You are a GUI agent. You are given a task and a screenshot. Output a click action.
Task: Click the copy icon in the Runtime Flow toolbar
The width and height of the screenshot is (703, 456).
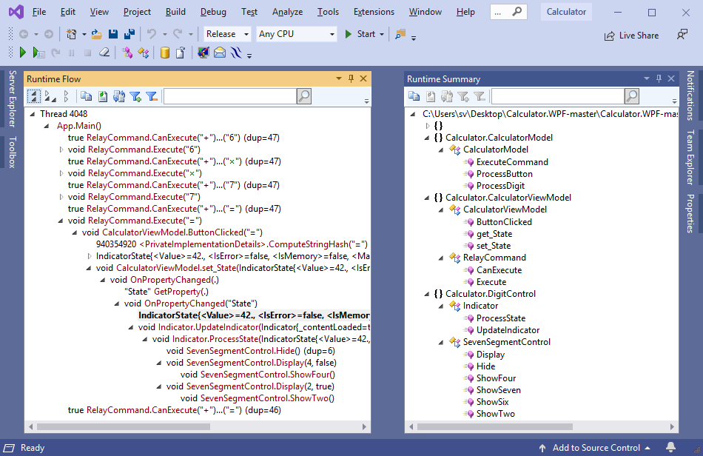(x=86, y=96)
